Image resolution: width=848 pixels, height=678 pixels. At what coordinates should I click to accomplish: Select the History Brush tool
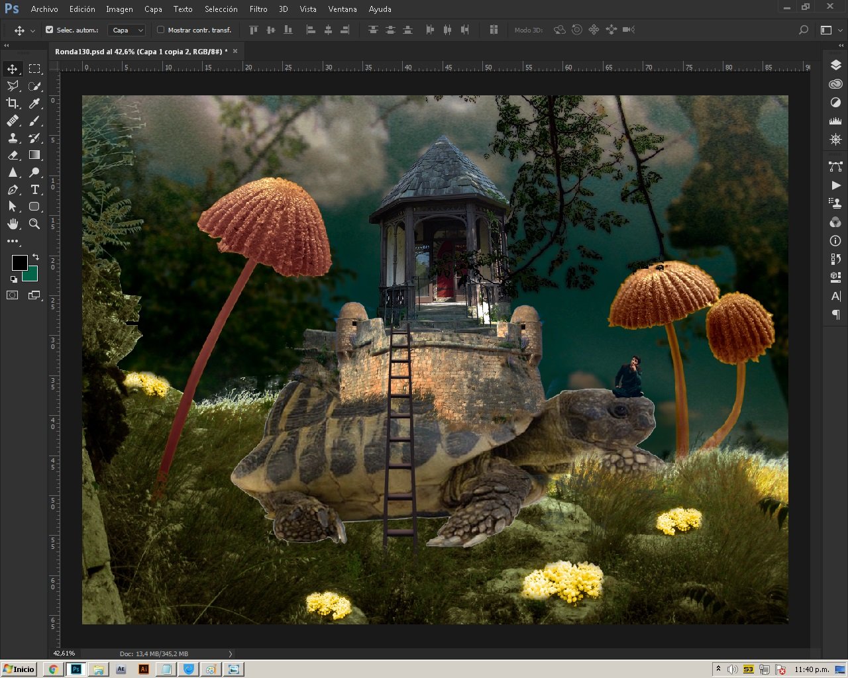[x=34, y=138]
